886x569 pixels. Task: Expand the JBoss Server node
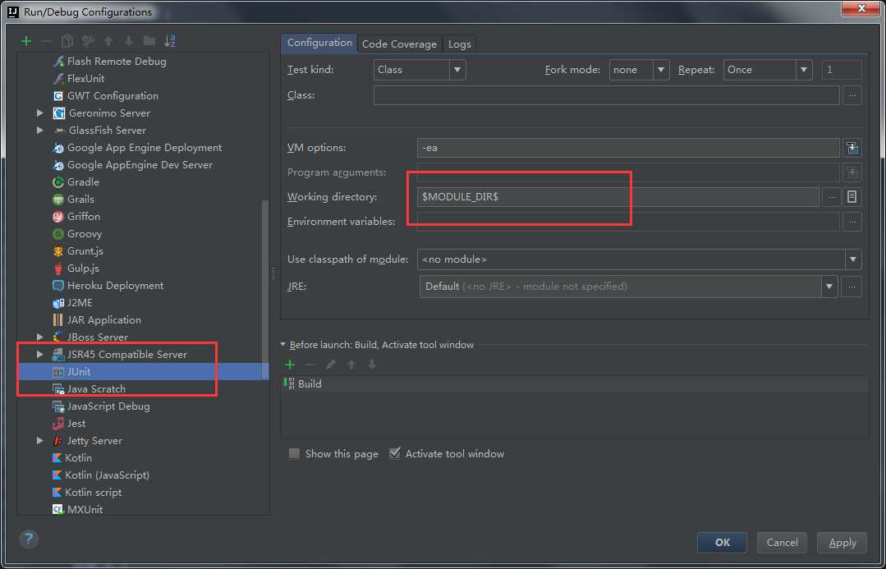[x=39, y=337]
